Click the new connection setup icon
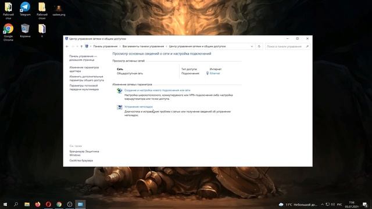This screenshot has width=372, height=209. pyautogui.click(x=119, y=91)
